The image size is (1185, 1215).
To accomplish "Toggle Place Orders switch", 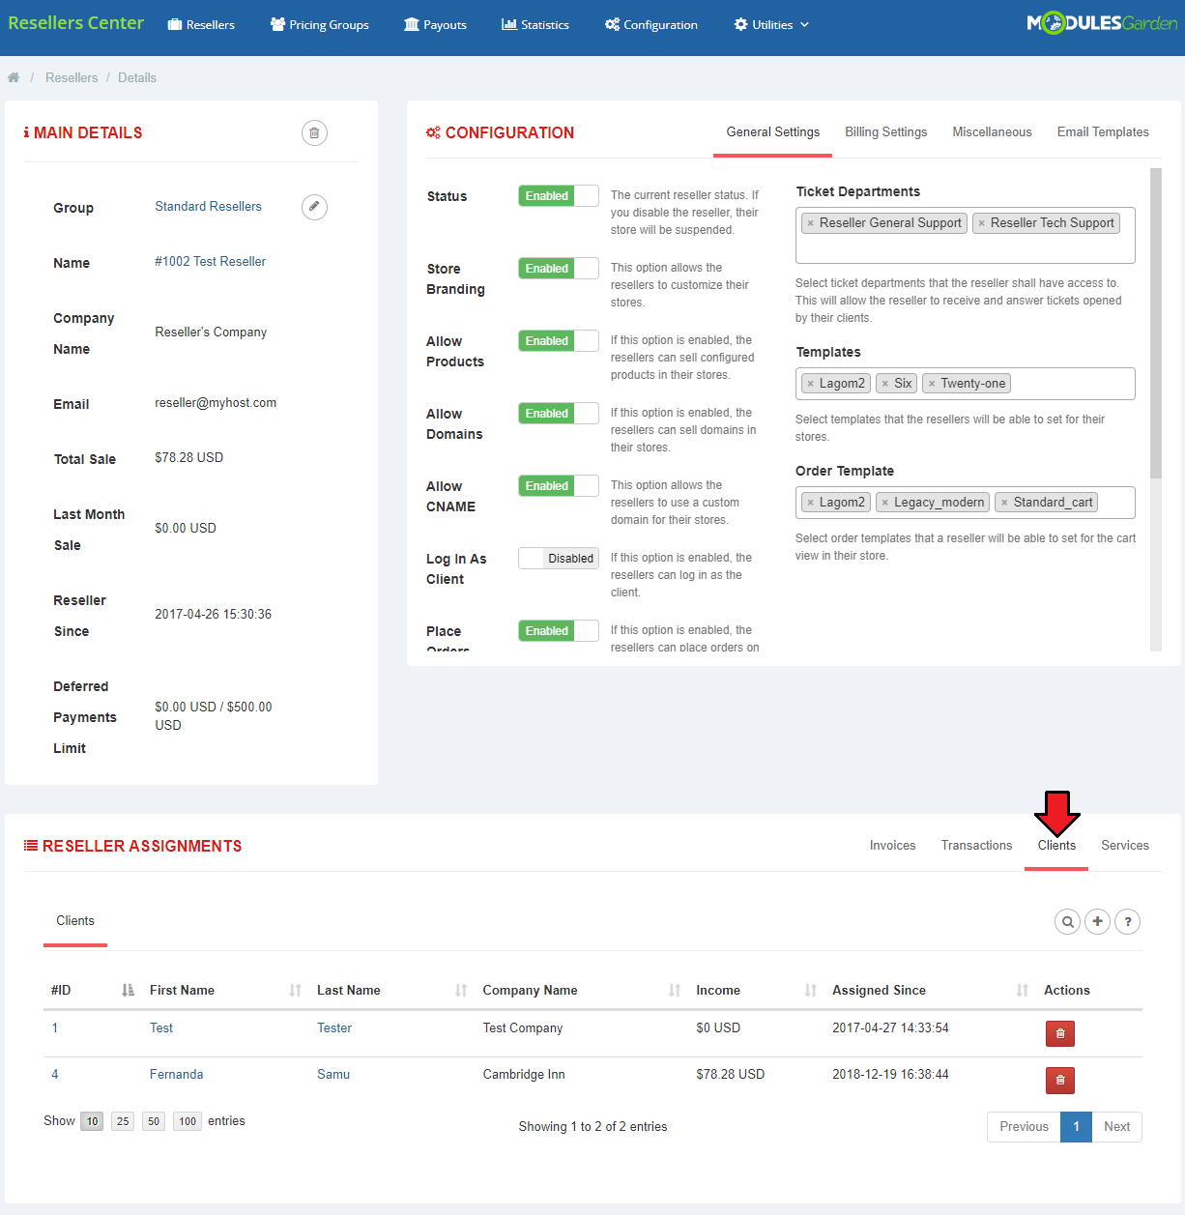I will point(559,631).
